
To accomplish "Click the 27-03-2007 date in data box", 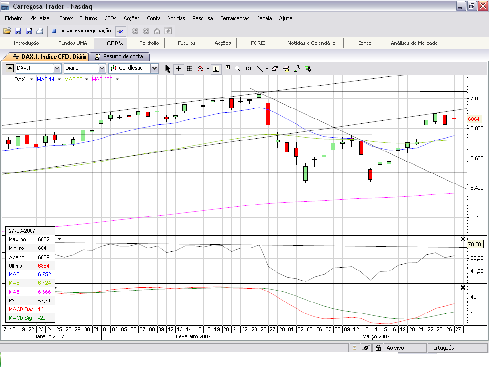I will 22,231.
